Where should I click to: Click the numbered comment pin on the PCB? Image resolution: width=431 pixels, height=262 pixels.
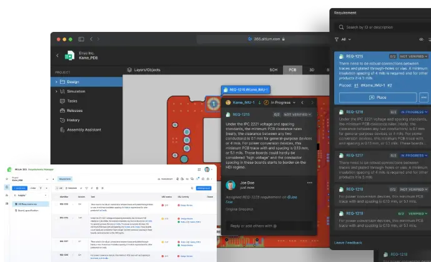(x=213, y=104)
